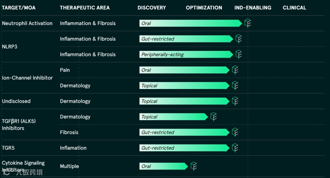This screenshot has width=330, height=178.
Task: Click the IND-Enabling column header
Action: (x=253, y=8)
